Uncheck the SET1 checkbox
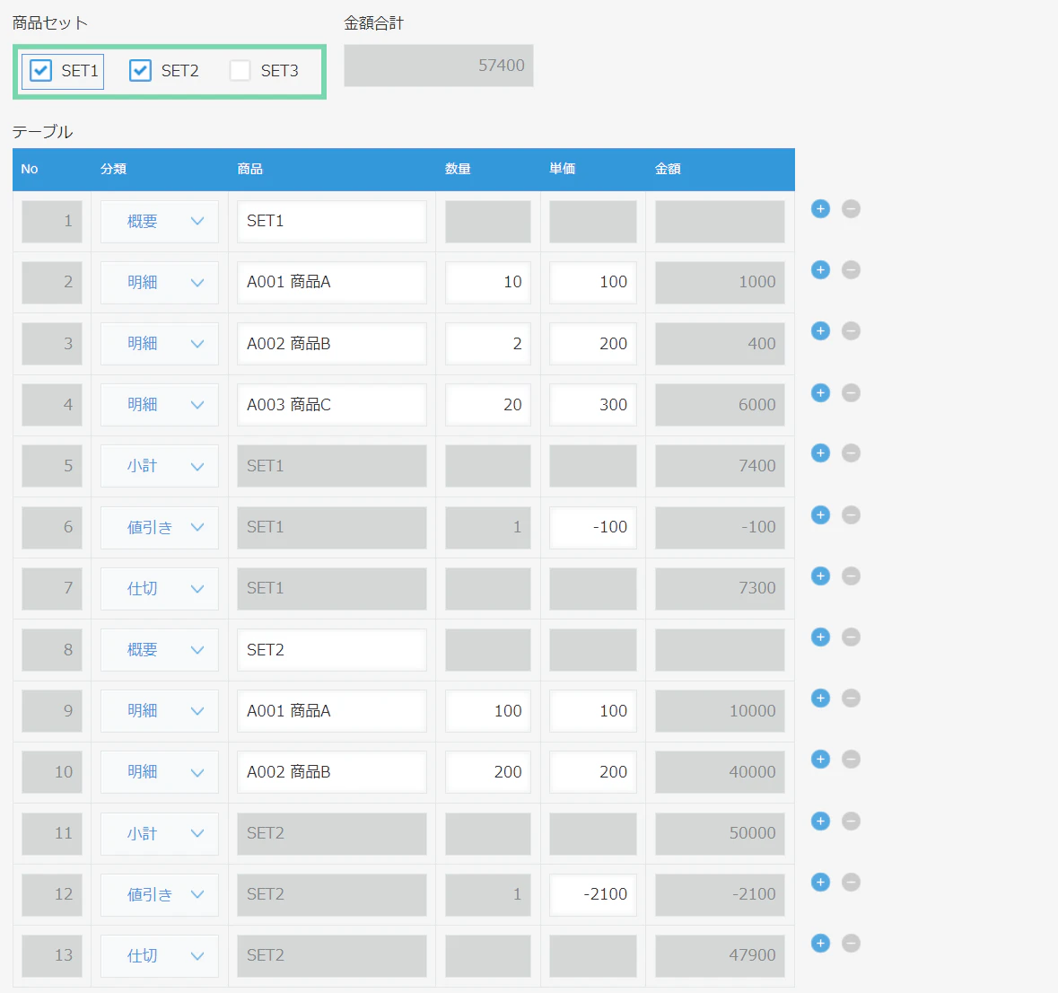This screenshot has width=1058, height=993. pyautogui.click(x=40, y=71)
